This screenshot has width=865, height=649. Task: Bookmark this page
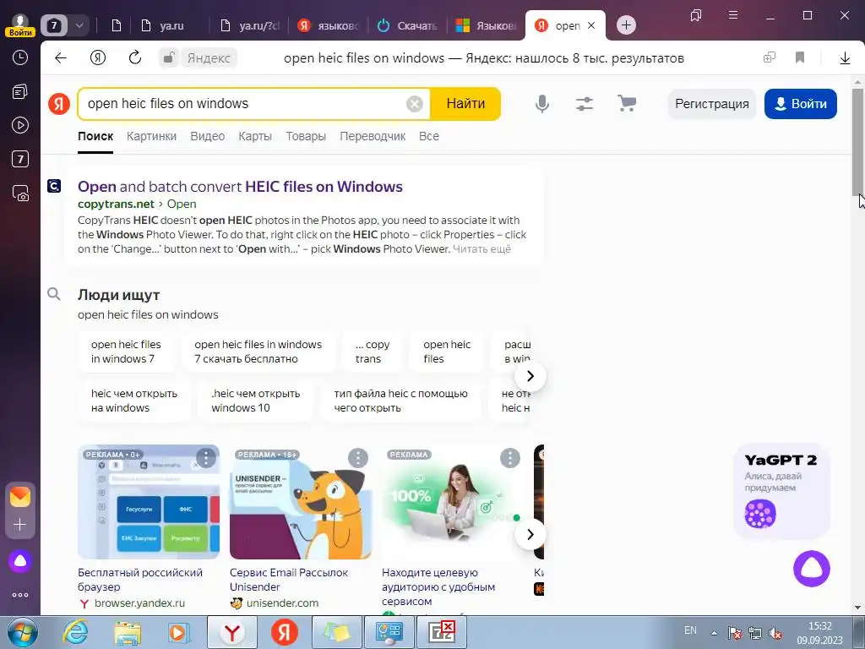point(800,57)
